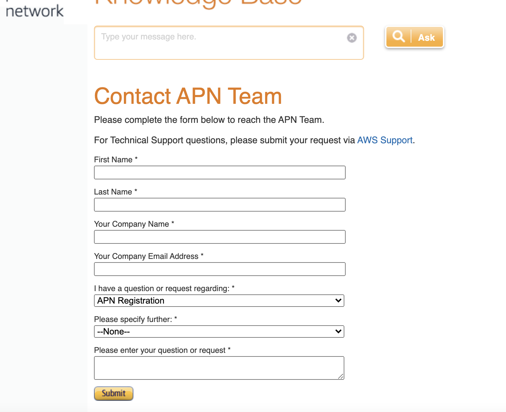The width and height of the screenshot is (506, 412).
Task: Open the APN Registration dropdown
Action: pos(219,301)
